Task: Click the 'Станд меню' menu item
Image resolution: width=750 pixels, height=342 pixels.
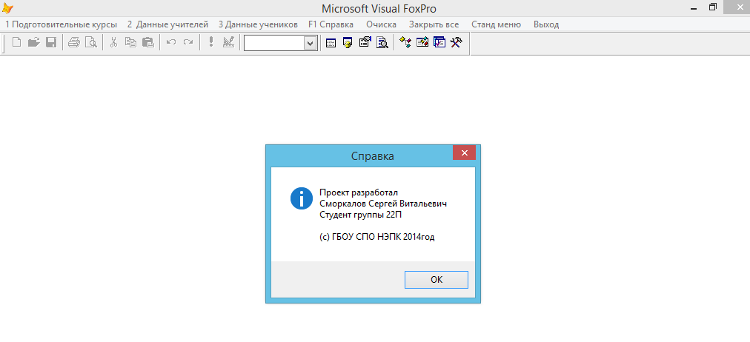Action: (496, 24)
